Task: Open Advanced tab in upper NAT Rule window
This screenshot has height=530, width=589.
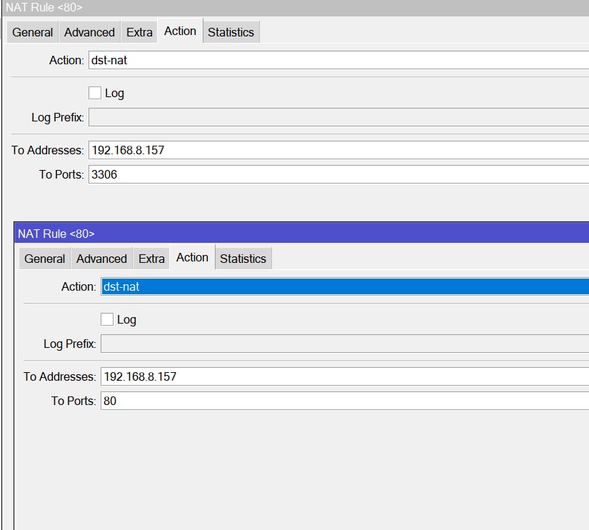Action: click(x=89, y=32)
